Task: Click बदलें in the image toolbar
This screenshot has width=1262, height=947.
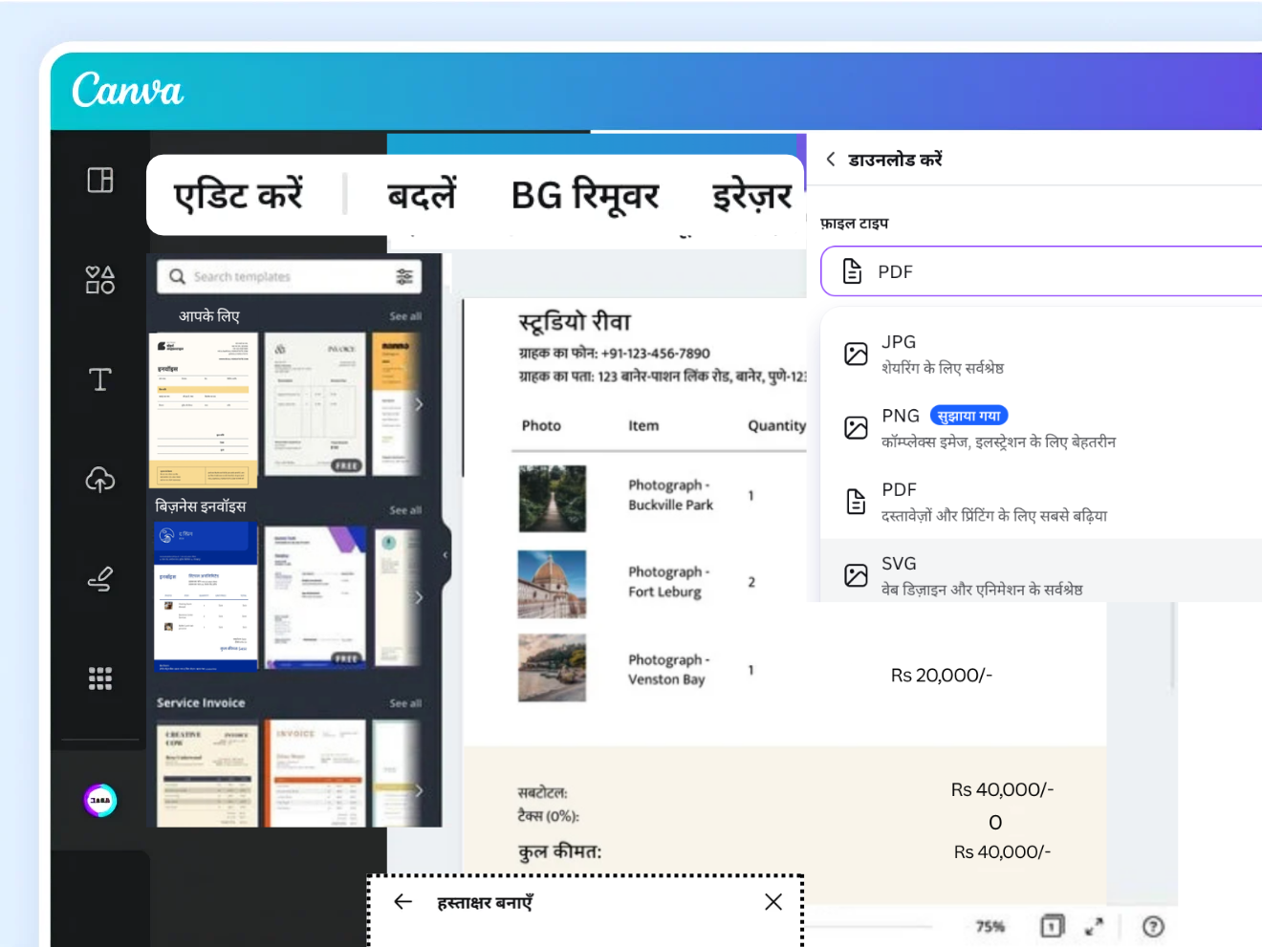Action: pyautogui.click(x=422, y=195)
